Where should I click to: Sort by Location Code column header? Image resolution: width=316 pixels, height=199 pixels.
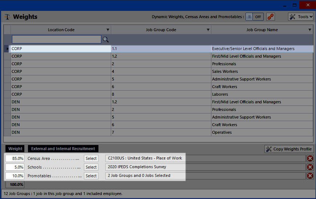click(61, 30)
